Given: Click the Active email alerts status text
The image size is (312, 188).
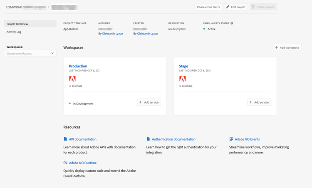Looking at the screenshot, I should click(211, 29).
